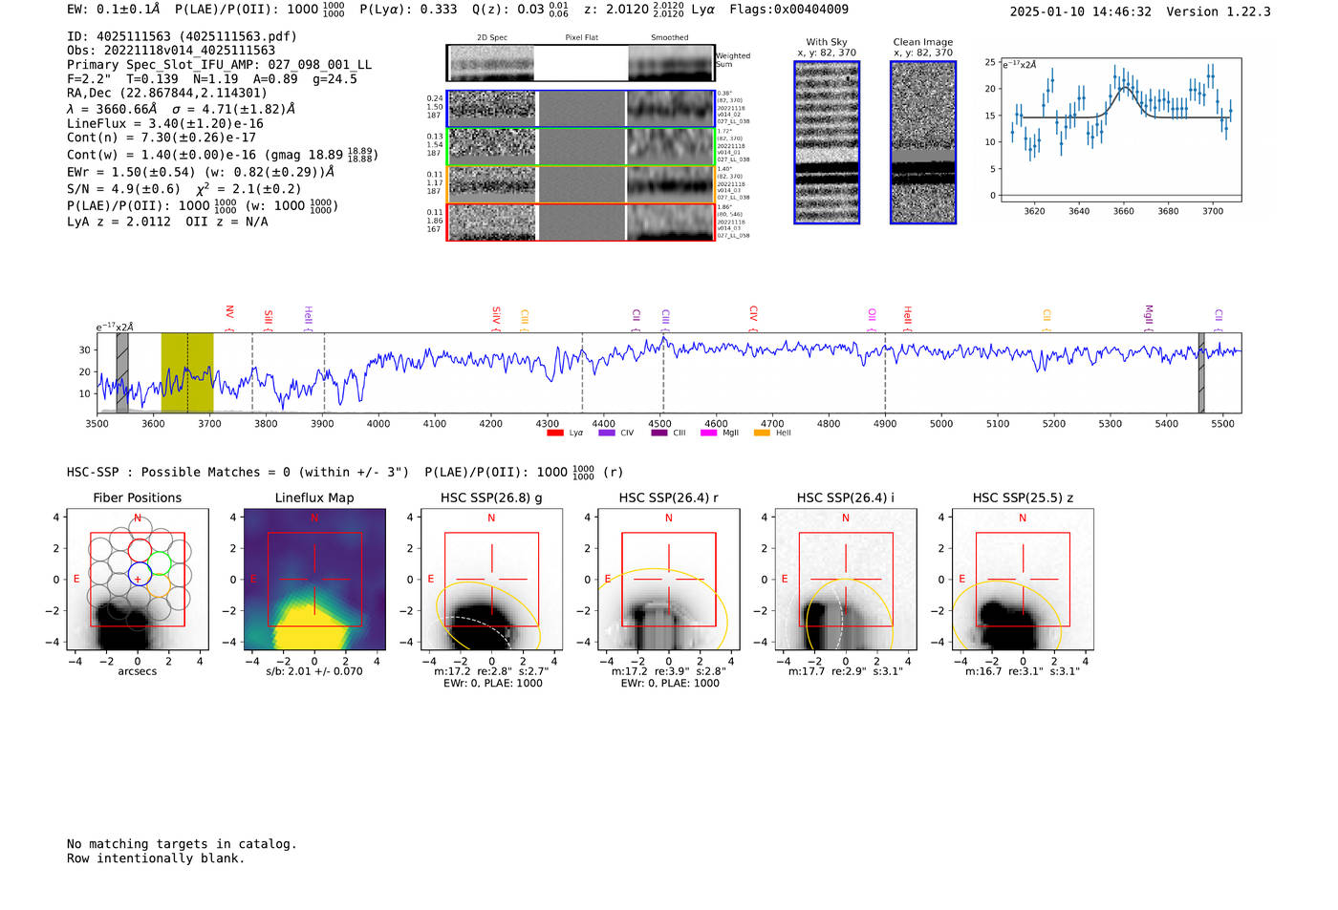1338x910 pixels.
Task: Click the Lineflux Map panel
Action: pos(314,579)
